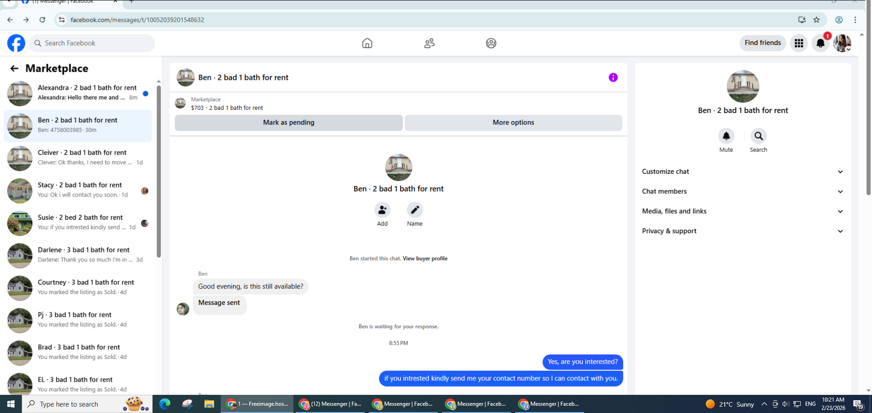Open the Alexandra conversation

coord(78,93)
